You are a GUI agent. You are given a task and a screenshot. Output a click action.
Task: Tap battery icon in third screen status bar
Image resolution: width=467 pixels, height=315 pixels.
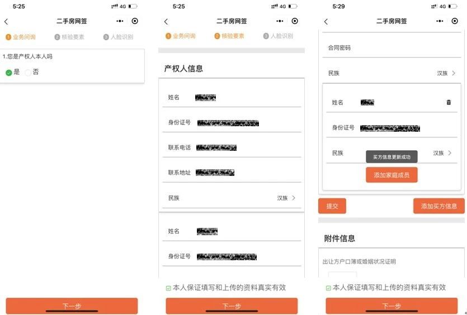coord(452,6)
